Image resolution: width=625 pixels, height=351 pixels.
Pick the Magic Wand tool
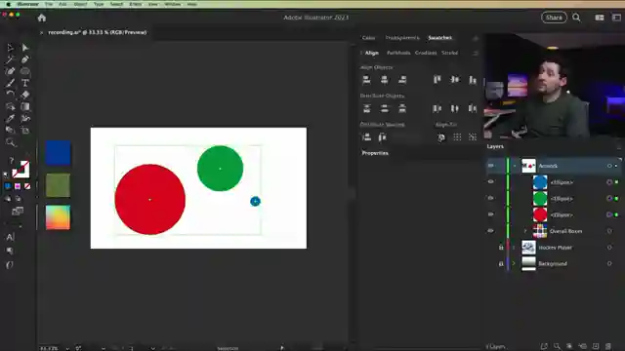10,59
